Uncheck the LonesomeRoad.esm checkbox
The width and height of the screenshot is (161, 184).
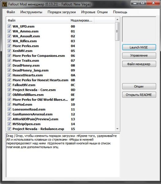point(9,109)
